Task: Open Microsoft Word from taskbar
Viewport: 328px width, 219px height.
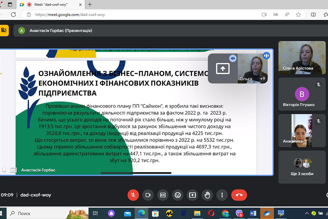Action: coord(253,213)
